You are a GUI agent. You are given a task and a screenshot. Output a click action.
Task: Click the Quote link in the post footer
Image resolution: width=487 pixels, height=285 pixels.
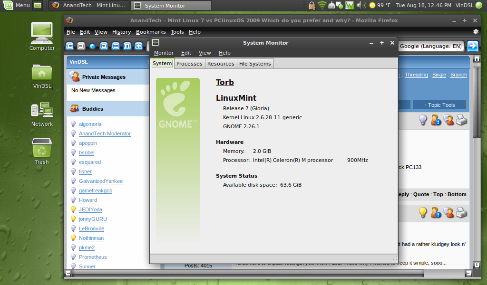421,194
